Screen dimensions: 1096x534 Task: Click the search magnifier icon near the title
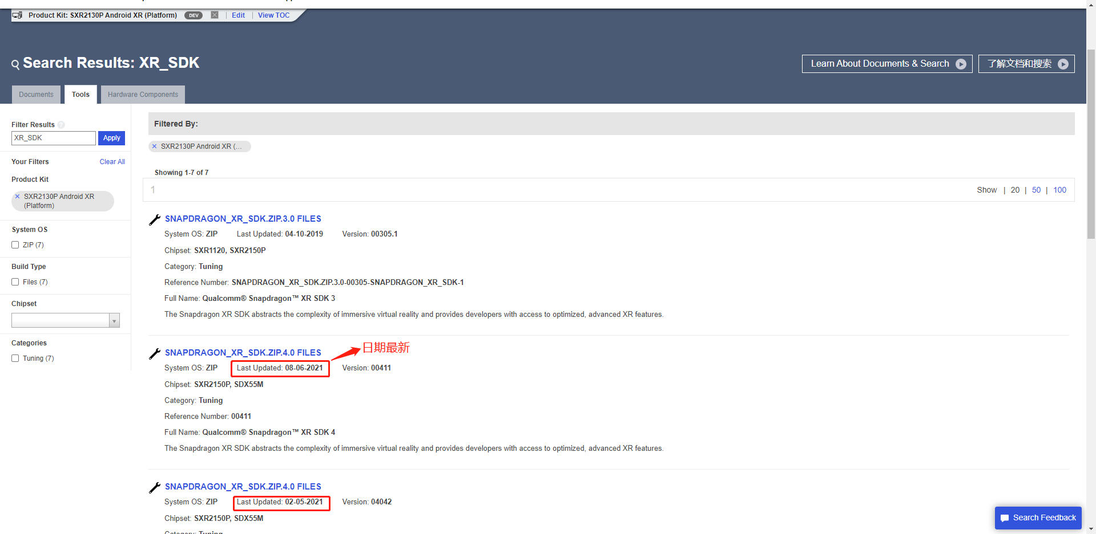click(15, 64)
